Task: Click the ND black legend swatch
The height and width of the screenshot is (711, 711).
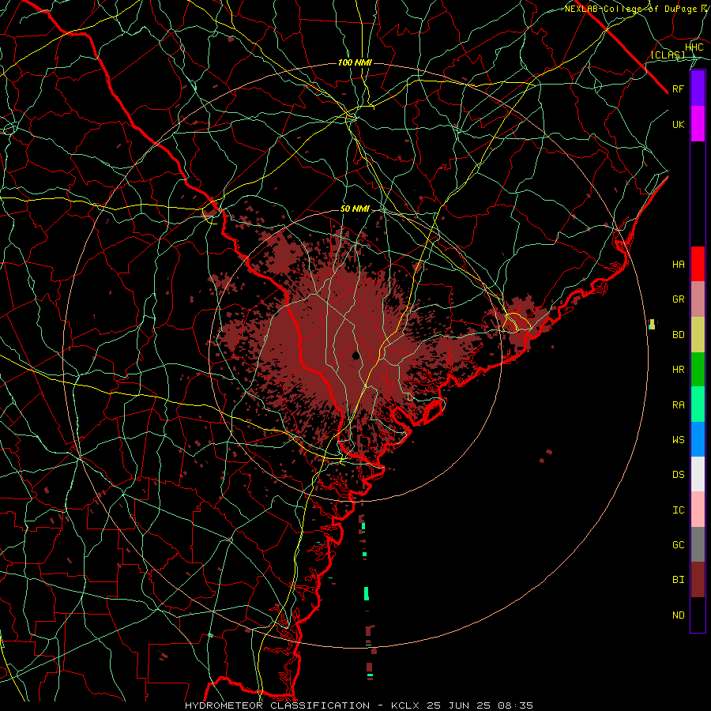Action: point(698,615)
